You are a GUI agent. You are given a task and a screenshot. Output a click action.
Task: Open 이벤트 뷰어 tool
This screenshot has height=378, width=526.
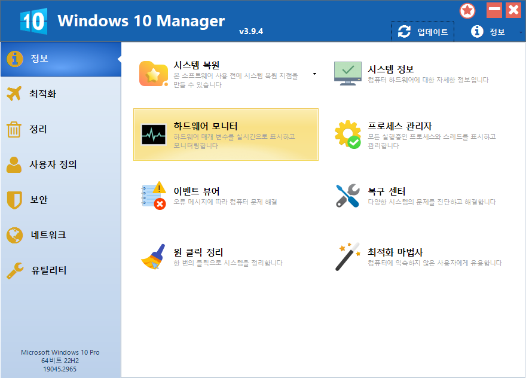tap(226, 196)
